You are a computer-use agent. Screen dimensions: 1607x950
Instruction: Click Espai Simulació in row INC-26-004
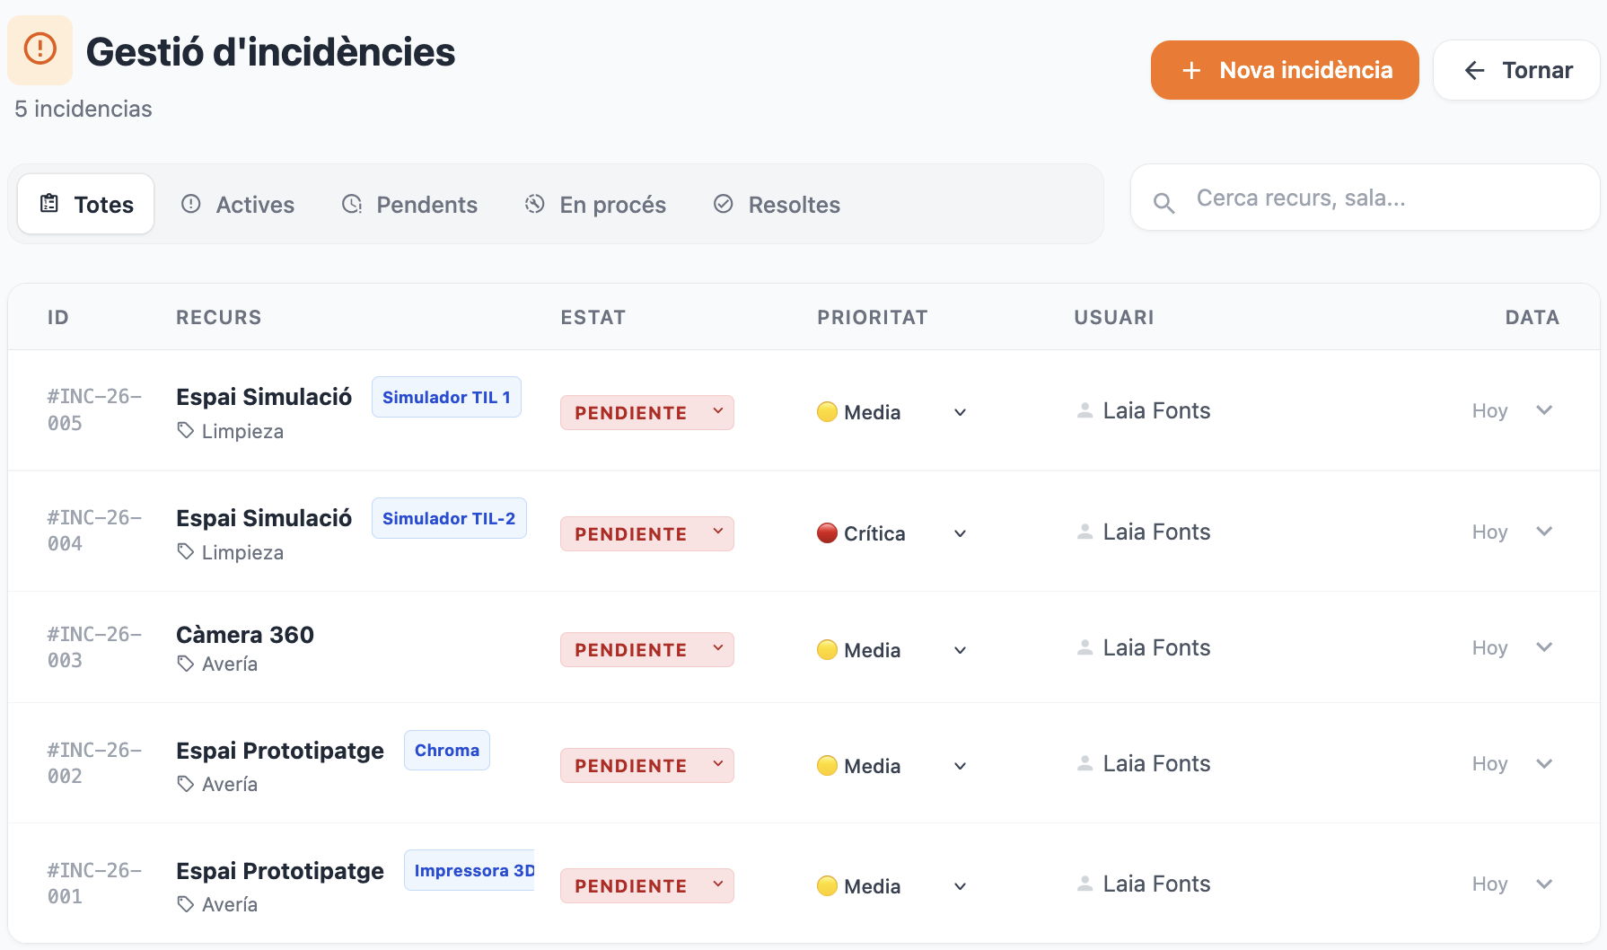pos(264,518)
